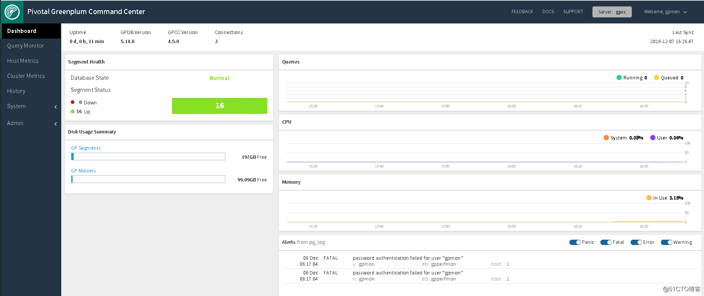Click the GP Segments disk usage bar
The image size is (704, 296).
(148, 157)
